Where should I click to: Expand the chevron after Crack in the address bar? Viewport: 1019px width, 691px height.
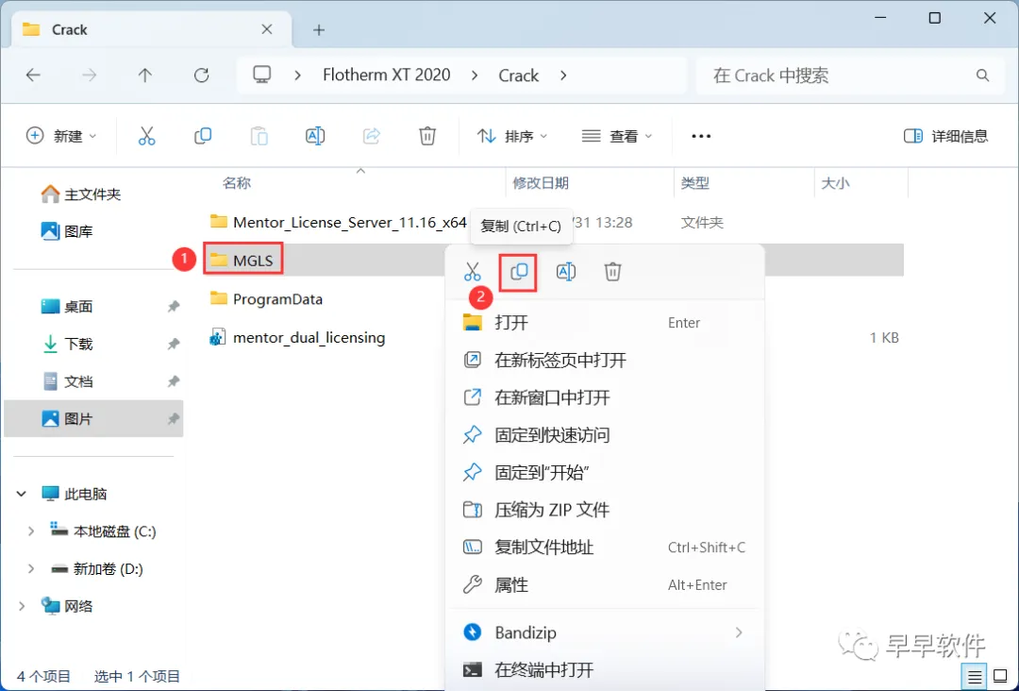pos(562,76)
